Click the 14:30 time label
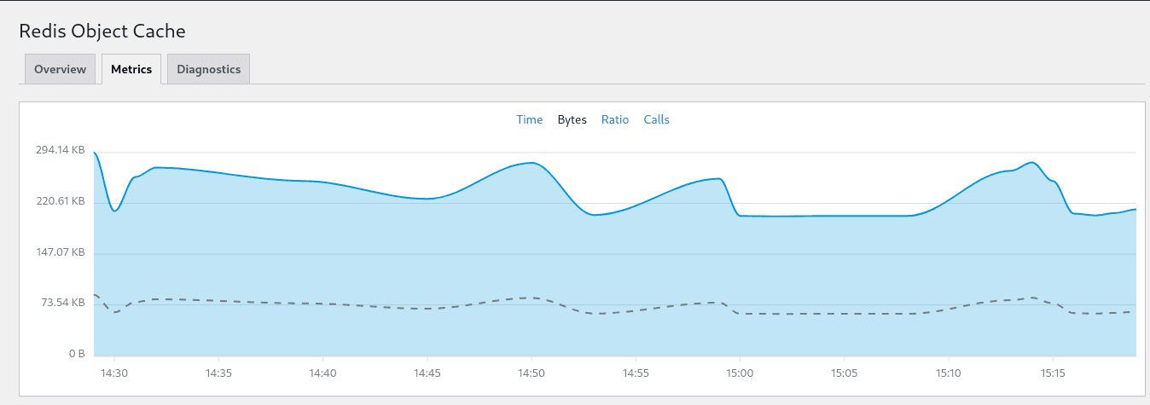This screenshot has height=405, width=1150. 114,373
